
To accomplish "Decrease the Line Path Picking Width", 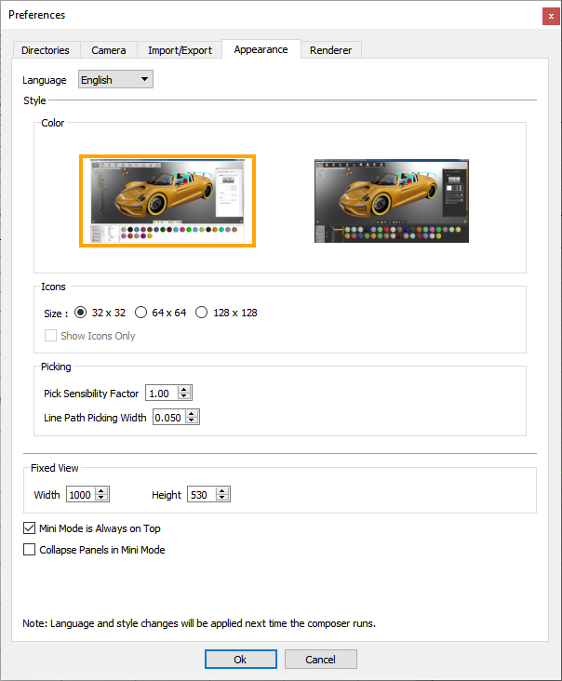I will (192, 421).
